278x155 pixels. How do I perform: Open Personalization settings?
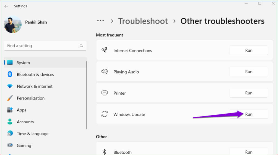pyautogui.click(x=45, y=98)
